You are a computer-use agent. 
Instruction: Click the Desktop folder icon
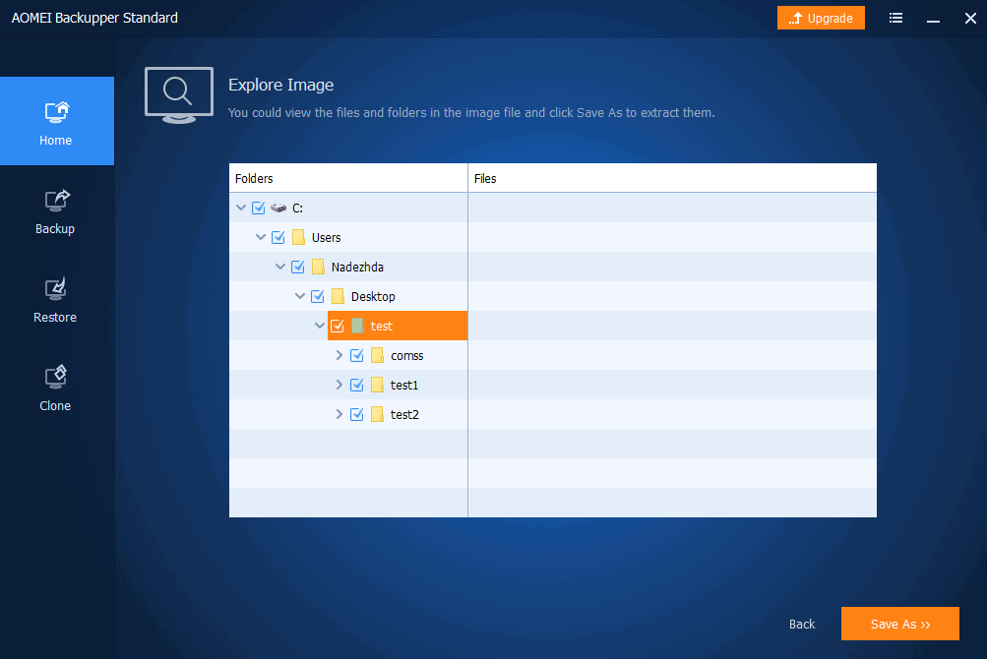[x=339, y=296]
